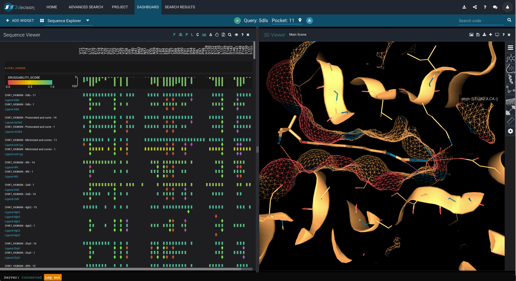Toggle the green F filter letter

(x=174, y=35)
